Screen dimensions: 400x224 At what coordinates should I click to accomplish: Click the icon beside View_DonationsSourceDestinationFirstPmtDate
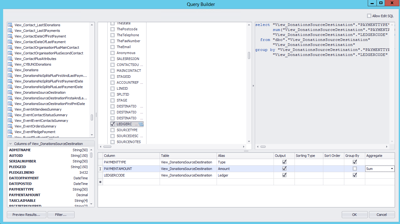coord(10,104)
